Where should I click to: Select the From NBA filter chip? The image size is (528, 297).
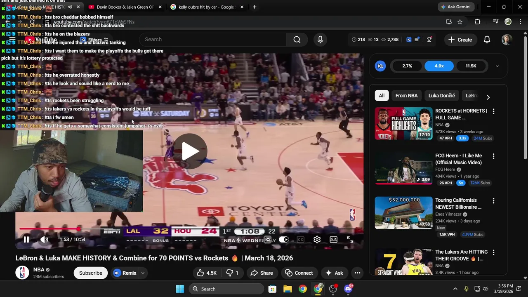click(x=406, y=96)
